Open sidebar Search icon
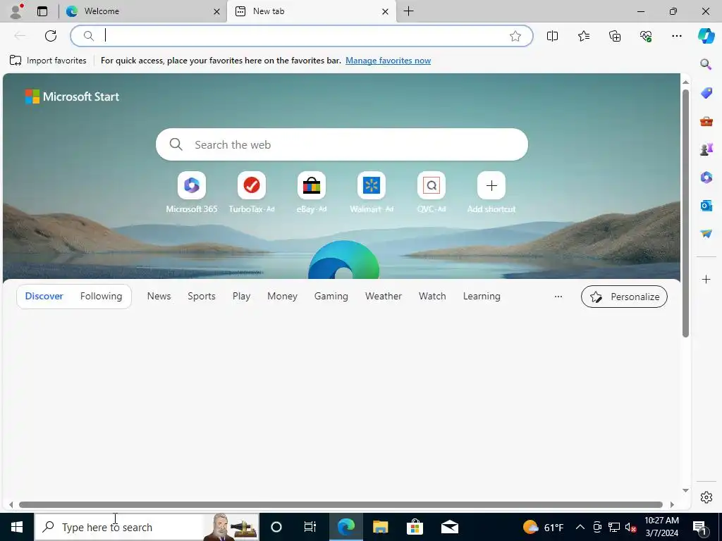 [706, 64]
